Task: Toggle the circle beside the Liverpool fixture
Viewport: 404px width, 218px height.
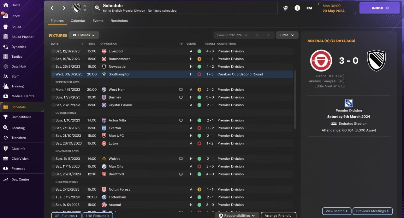Action: (53, 51)
